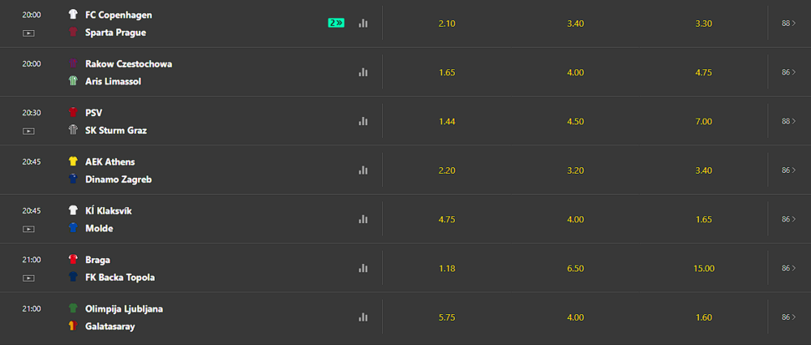Viewport: 811px width, 345px height.
Task: Click the green bet boost badge
Action: pyautogui.click(x=336, y=23)
